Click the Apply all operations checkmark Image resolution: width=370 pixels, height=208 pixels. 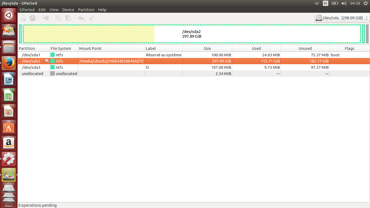91,18
